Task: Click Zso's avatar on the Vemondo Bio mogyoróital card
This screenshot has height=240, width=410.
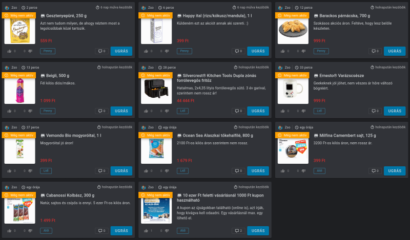Action: click(7, 127)
